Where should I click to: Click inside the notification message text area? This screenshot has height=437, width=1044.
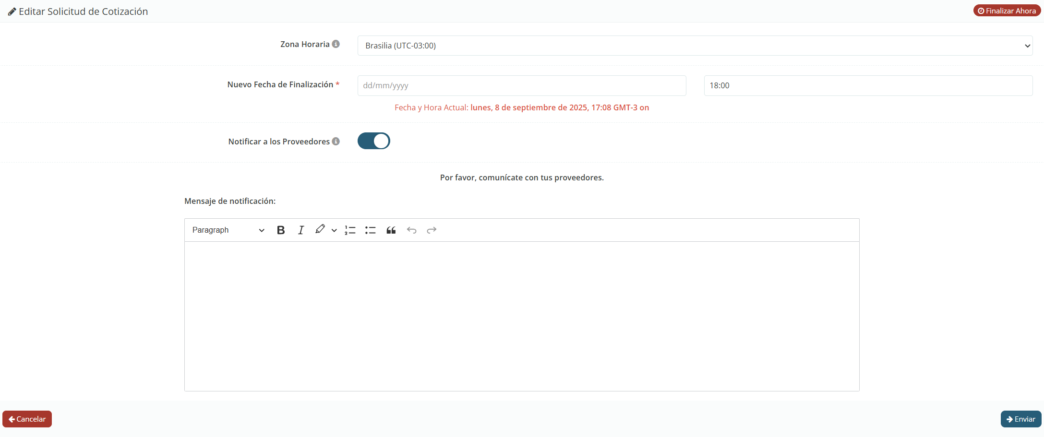point(522,316)
